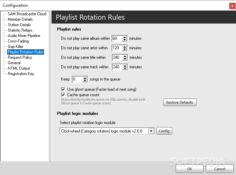The height and width of the screenshot is (175, 236).
Task: Increase songs kept in queue
Action: point(85,78)
